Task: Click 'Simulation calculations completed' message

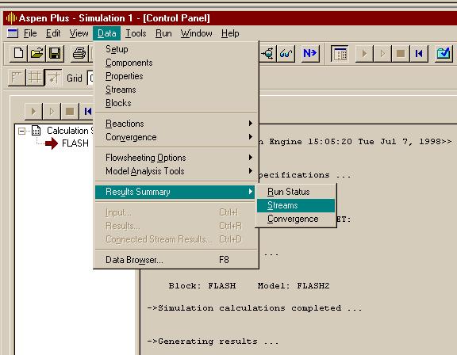Action: coord(255,308)
